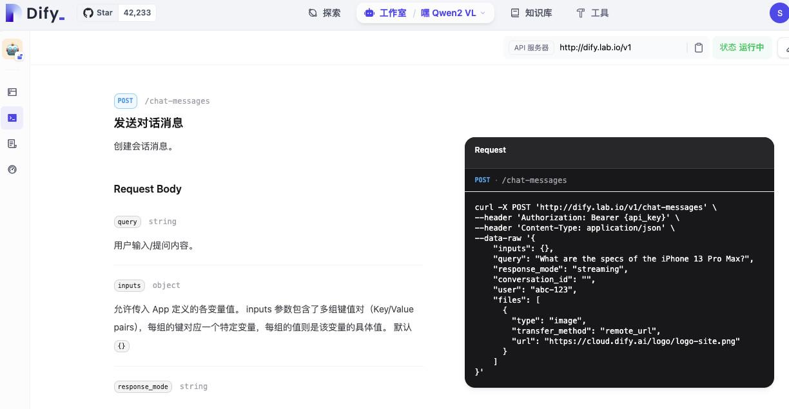789x409 pixels.
Task: Switch to the 工具 (Tools) tab
Action: pyautogui.click(x=592, y=13)
